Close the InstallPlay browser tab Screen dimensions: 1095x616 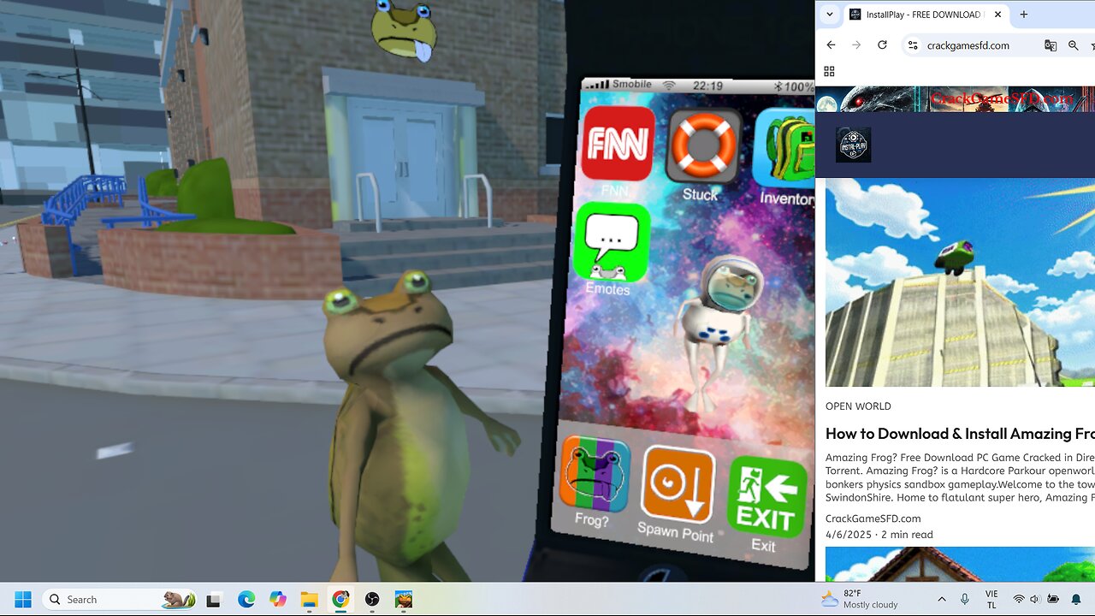pyautogui.click(x=997, y=15)
